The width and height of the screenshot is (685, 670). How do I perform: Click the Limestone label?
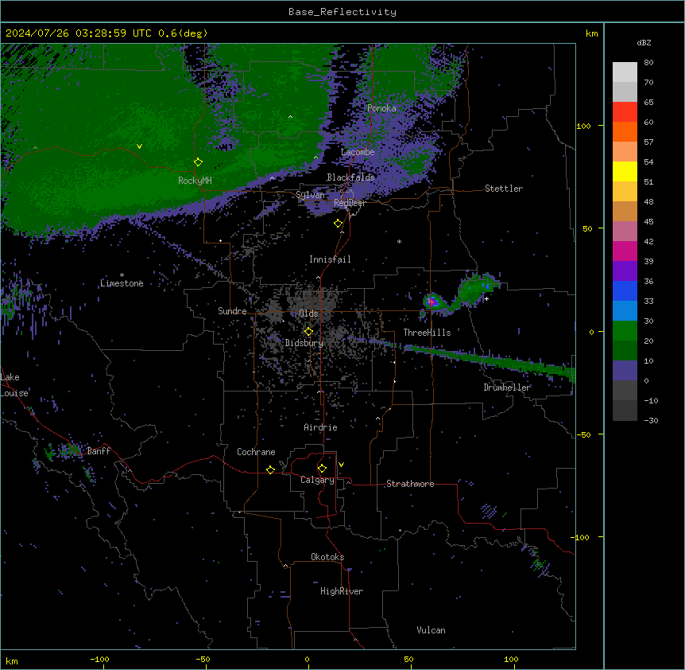(x=122, y=283)
